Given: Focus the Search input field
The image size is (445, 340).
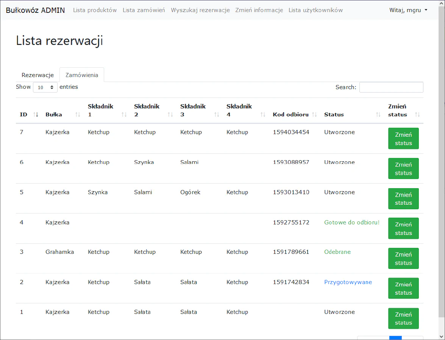Looking at the screenshot, I should (391, 87).
